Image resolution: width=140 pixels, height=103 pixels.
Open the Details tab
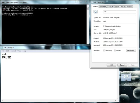(117, 7)
